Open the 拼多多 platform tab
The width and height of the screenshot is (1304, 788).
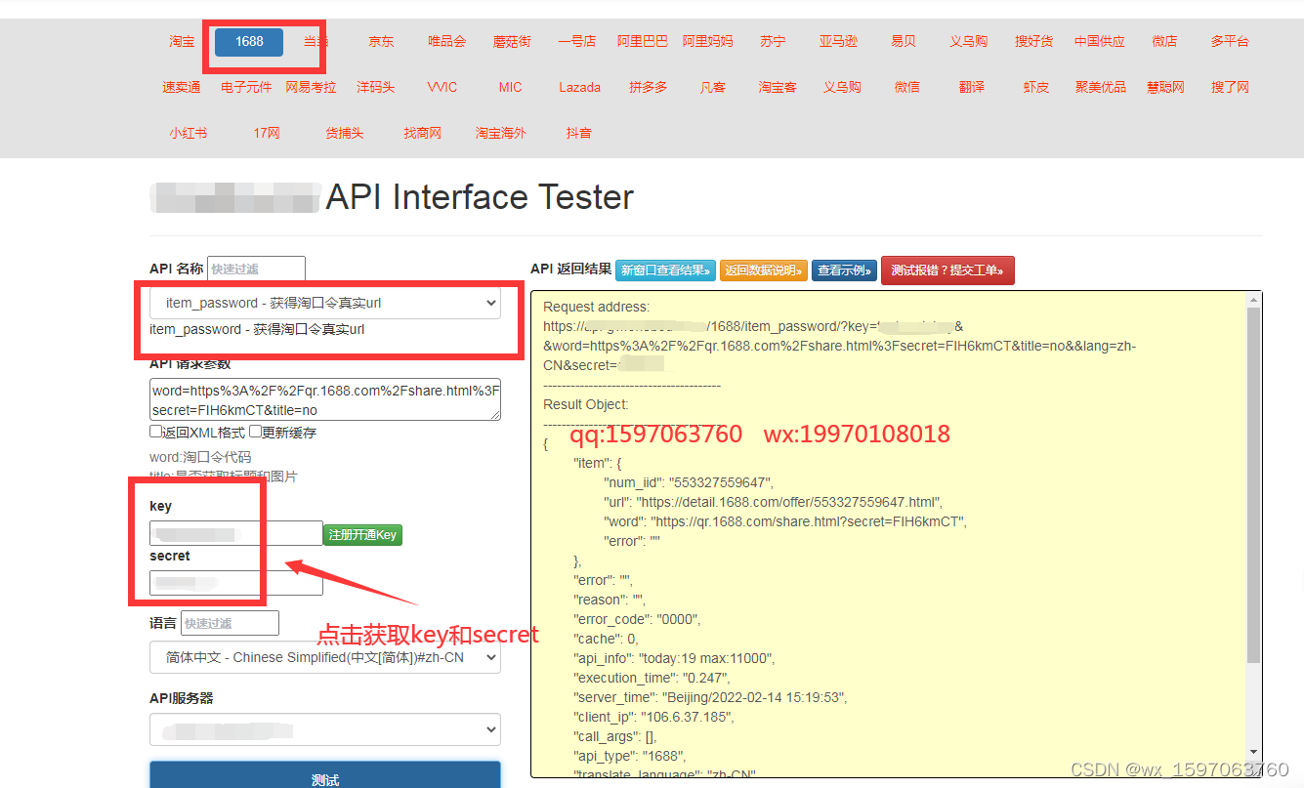[648, 87]
